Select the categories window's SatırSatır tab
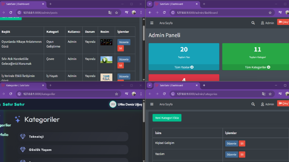 (176, 85)
